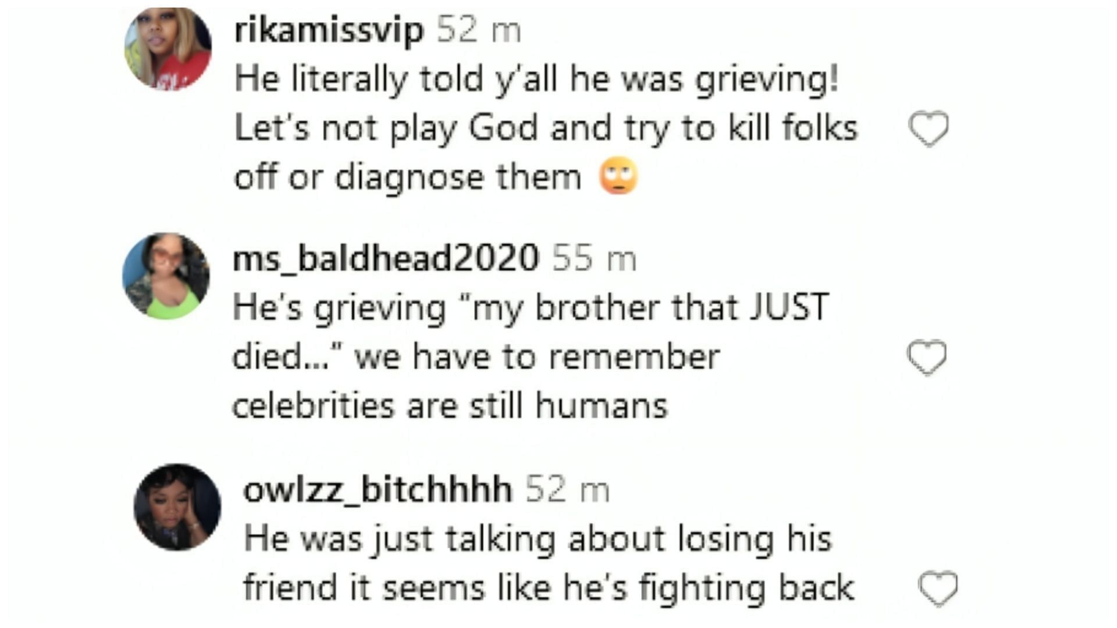Visit the owlzz_bitchhhh username link
The image size is (1117, 628).
(378, 489)
